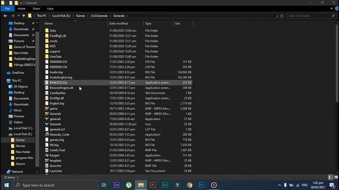Screen dimensions: 339x190
Task: Open Photoshop from the taskbar
Action: pyautogui.click(x=202, y=185)
